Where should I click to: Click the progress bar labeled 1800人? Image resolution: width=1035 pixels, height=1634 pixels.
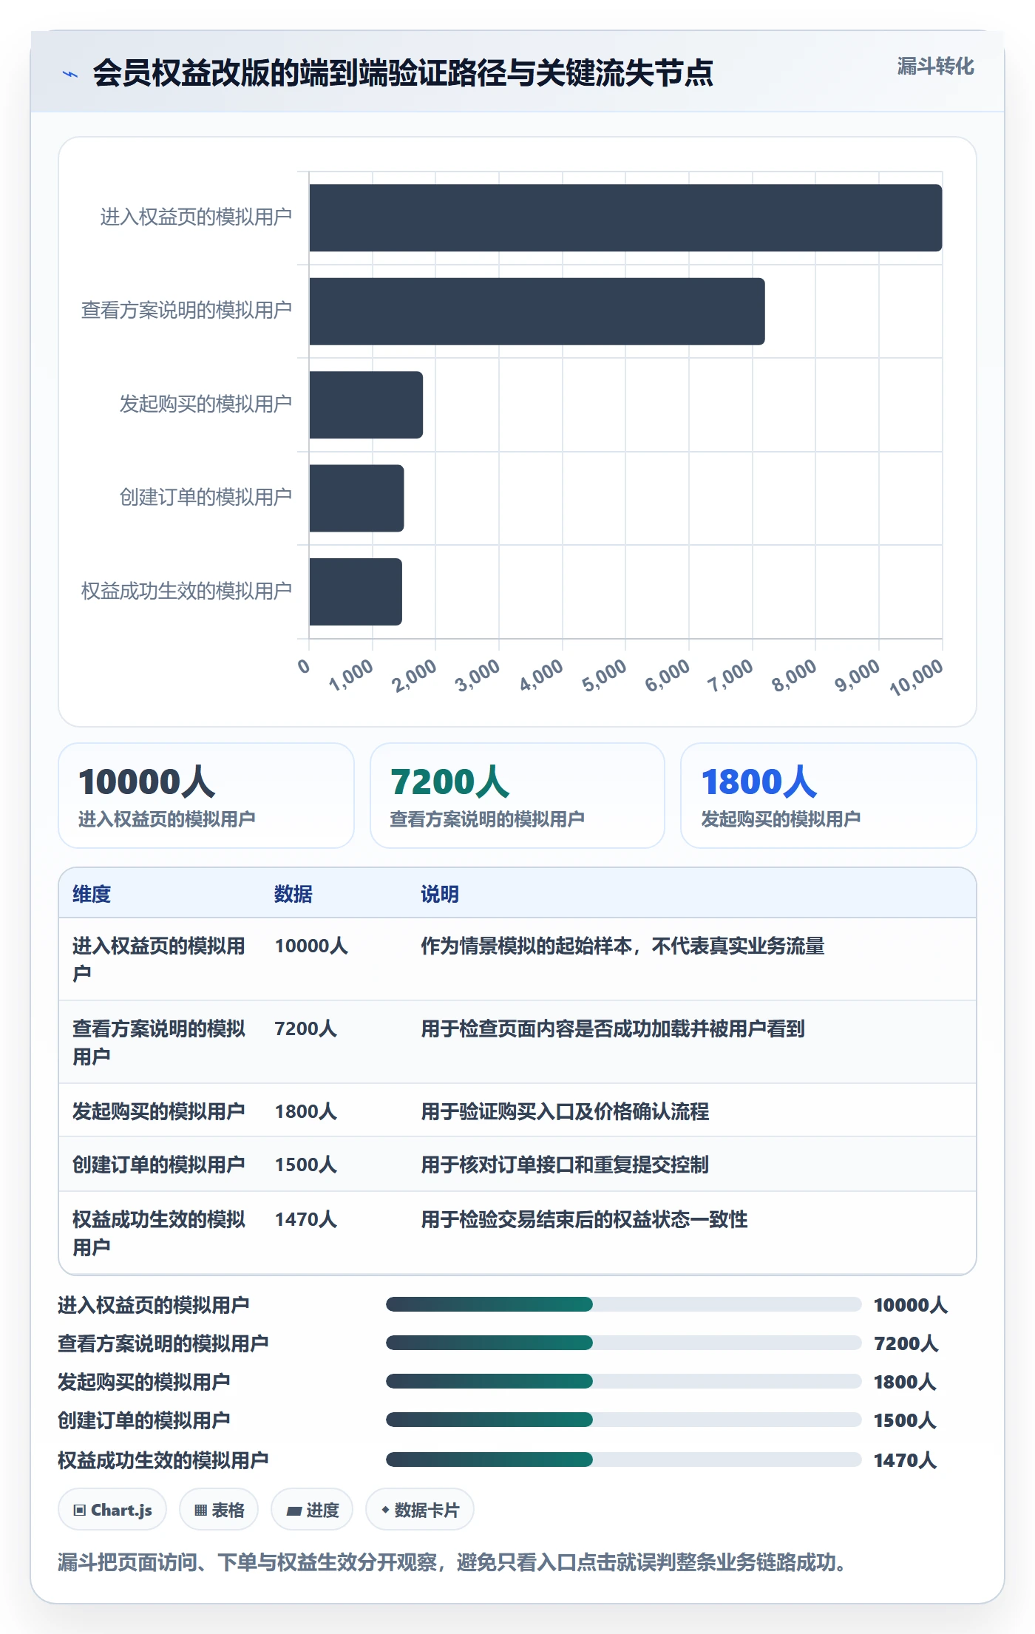pyautogui.click(x=624, y=1381)
